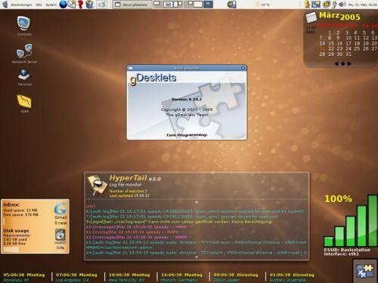Expand HyperTail log upward arrow

coord(197,202)
